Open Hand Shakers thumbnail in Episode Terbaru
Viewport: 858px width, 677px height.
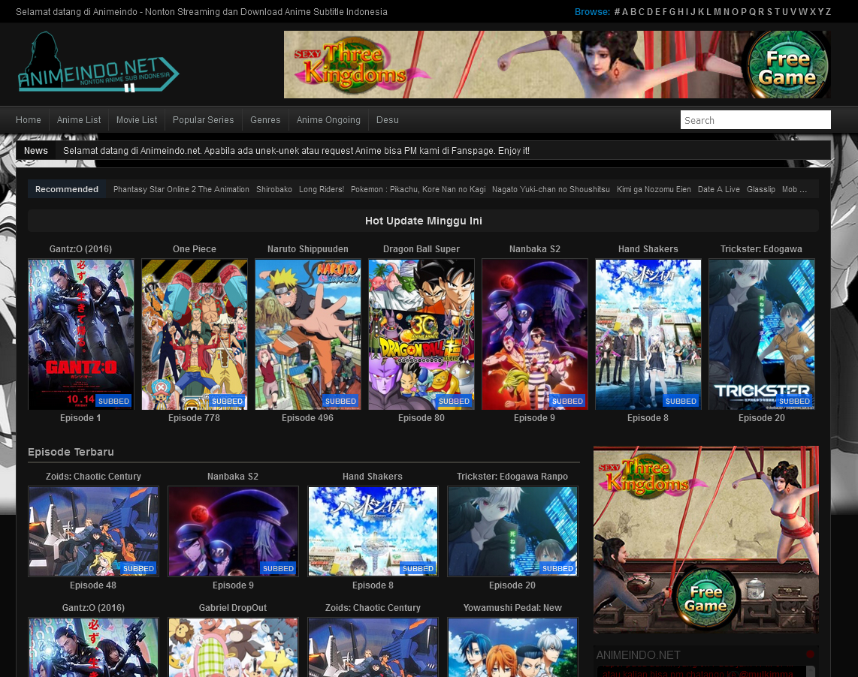(x=373, y=531)
